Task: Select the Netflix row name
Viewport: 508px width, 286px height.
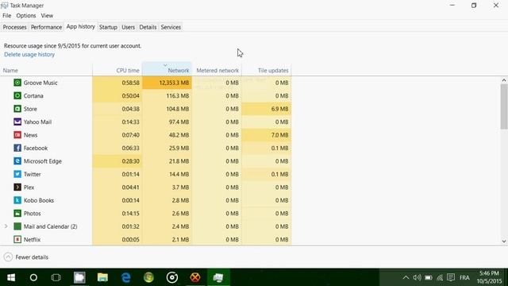Action: point(32,240)
